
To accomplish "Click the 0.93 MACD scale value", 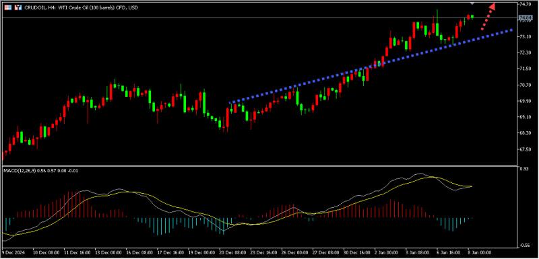I will click(x=524, y=169).
